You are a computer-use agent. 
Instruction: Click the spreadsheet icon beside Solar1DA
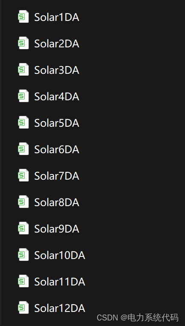[23, 17]
